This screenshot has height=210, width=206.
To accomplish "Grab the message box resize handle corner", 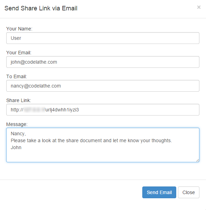I will point(198,160).
